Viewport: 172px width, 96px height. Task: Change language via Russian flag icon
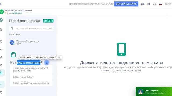coord(160,4)
